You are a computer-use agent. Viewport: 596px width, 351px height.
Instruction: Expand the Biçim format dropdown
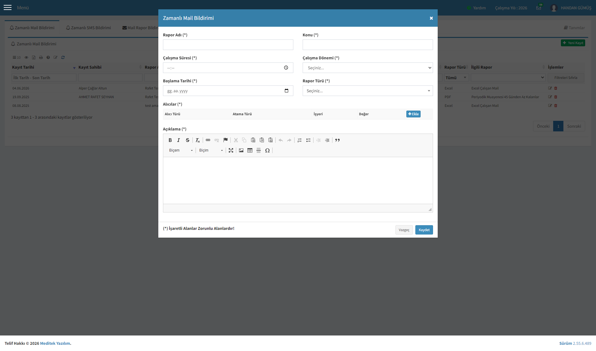211,151
